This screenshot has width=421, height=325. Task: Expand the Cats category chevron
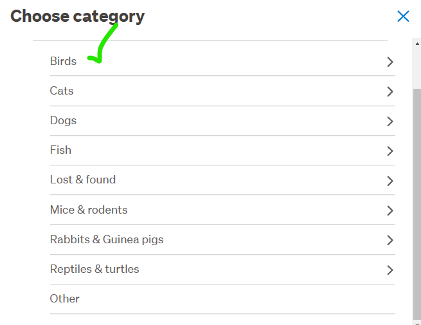point(390,91)
